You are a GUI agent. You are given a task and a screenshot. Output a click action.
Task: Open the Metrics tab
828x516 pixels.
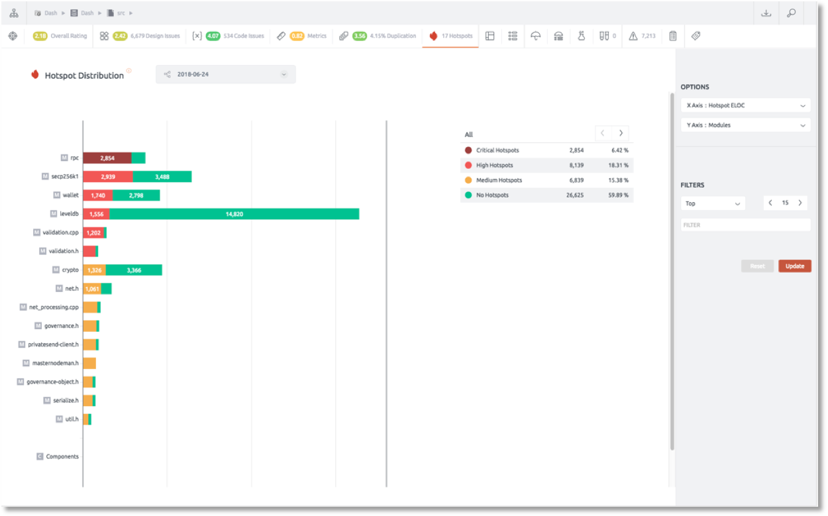tap(302, 36)
